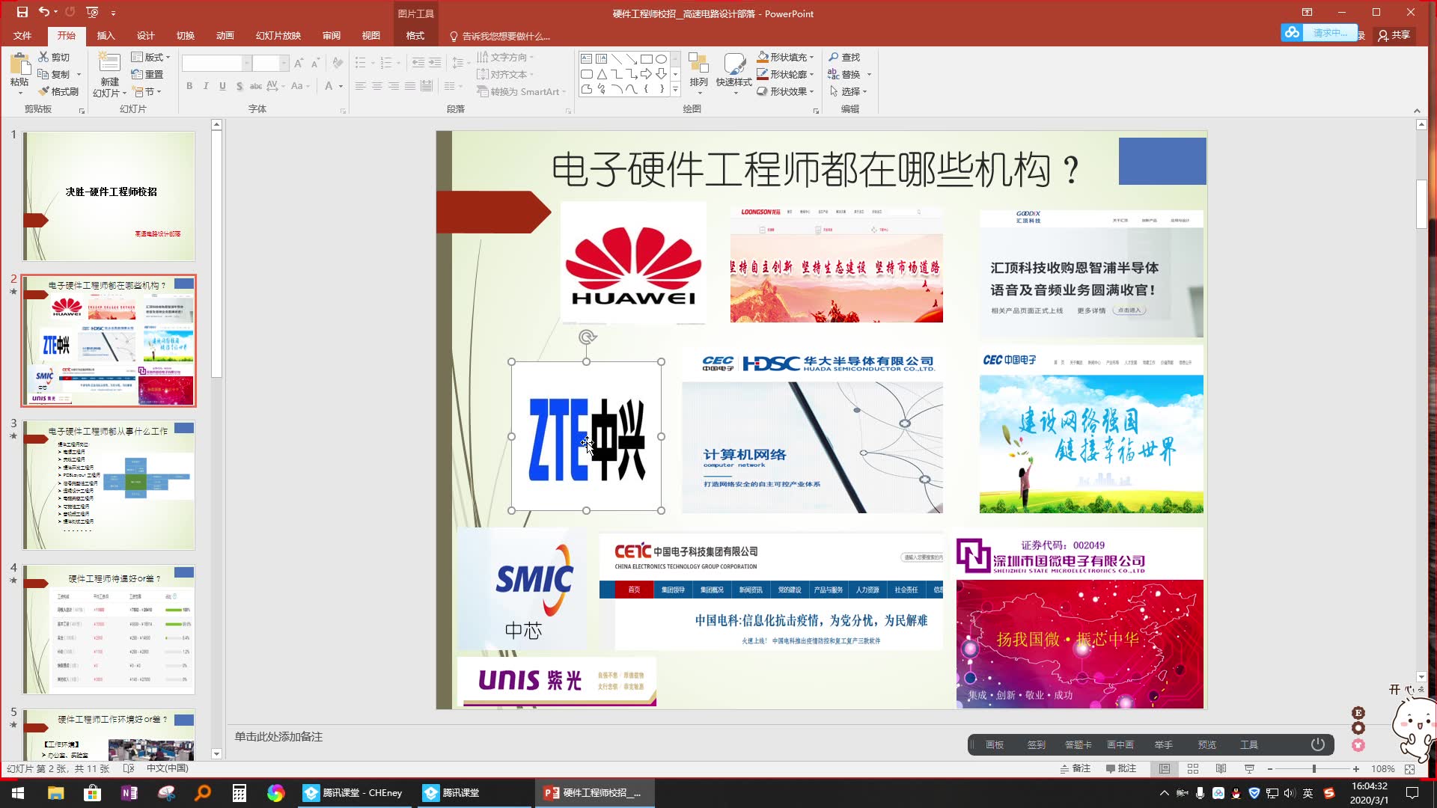1437x808 pixels.
Task: Click the 画板 button in classroom toolbar
Action: [995, 744]
